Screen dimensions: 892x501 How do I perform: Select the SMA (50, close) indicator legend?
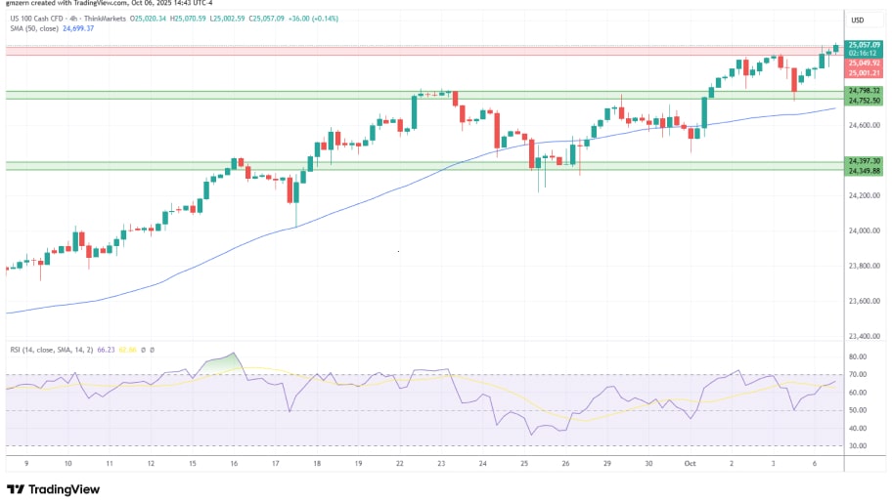click(x=31, y=28)
